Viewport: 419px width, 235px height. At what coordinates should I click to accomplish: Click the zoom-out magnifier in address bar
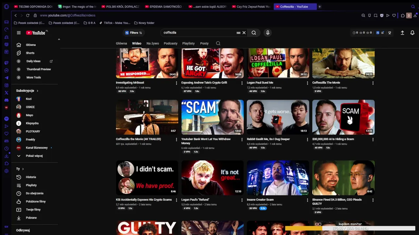(x=363, y=15)
